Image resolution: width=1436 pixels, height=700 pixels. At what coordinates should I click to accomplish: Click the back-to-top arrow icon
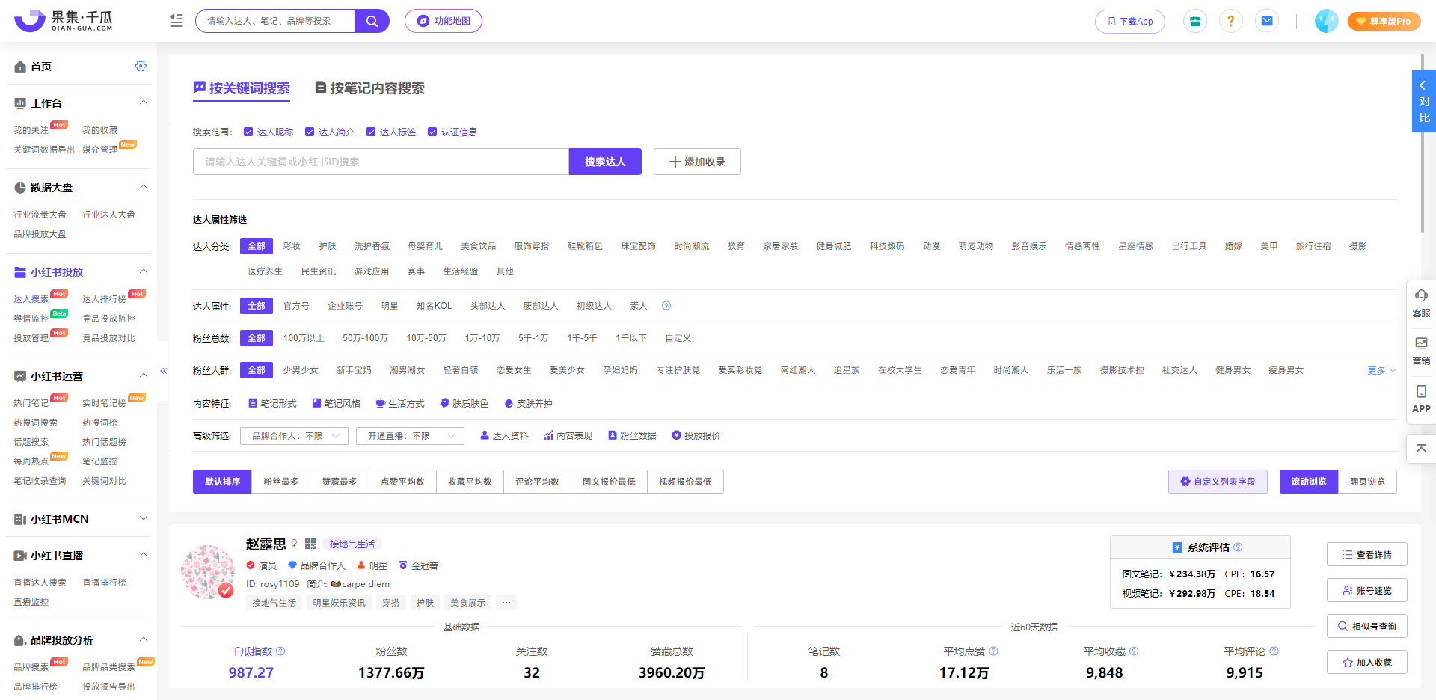(x=1421, y=448)
